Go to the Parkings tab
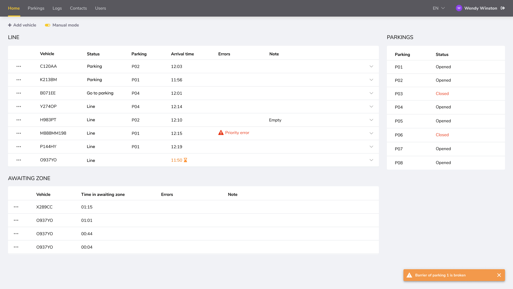The width and height of the screenshot is (513, 289). [x=36, y=8]
